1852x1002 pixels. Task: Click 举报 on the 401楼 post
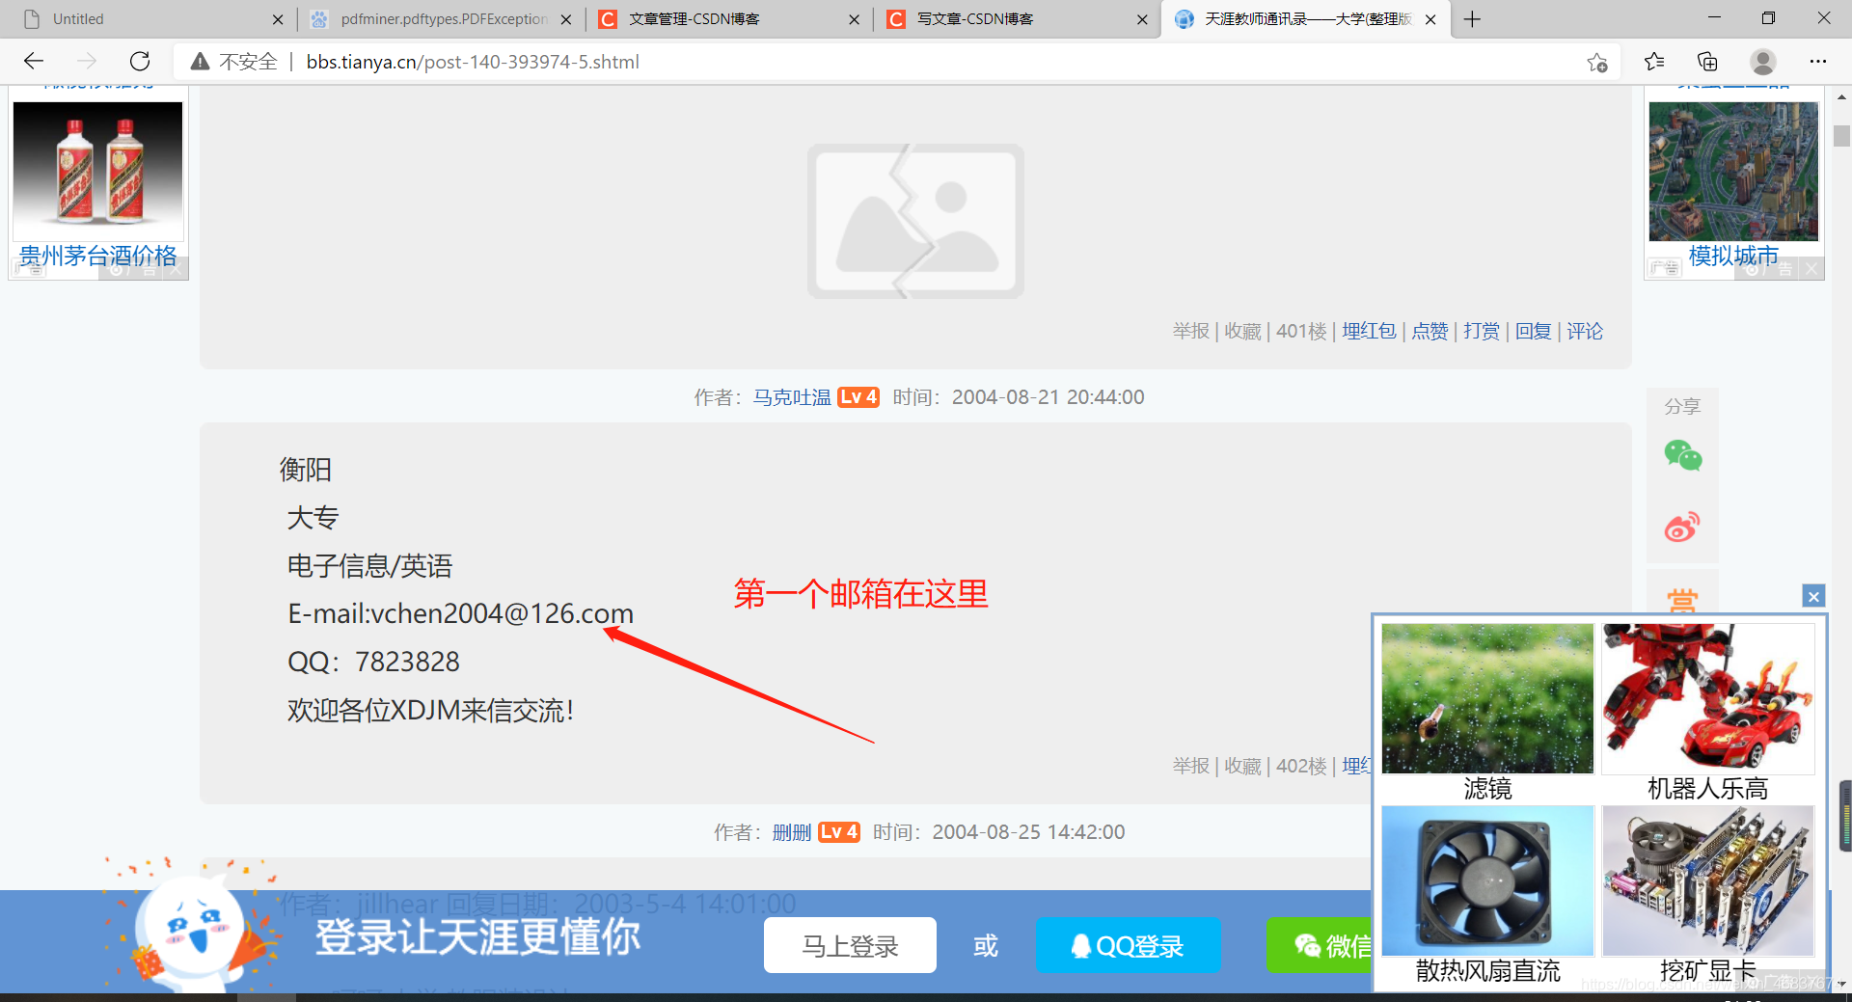click(x=1191, y=331)
